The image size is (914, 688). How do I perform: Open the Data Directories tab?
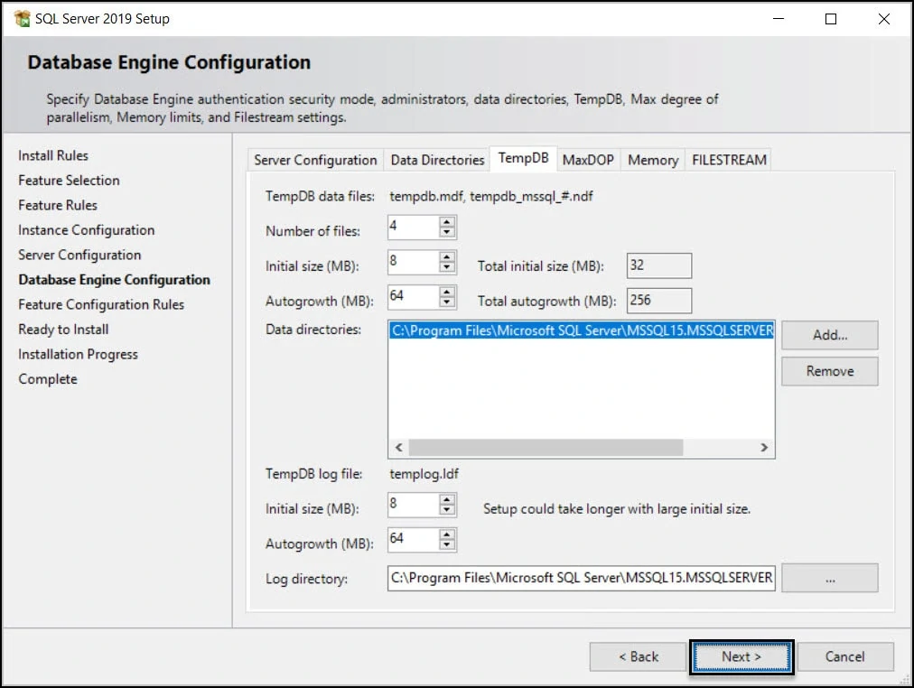(437, 160)
